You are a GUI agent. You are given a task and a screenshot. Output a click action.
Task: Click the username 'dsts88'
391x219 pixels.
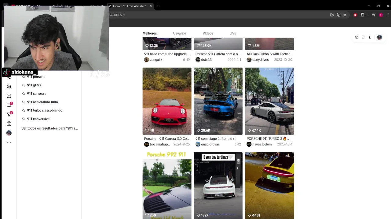click(206, 60)
